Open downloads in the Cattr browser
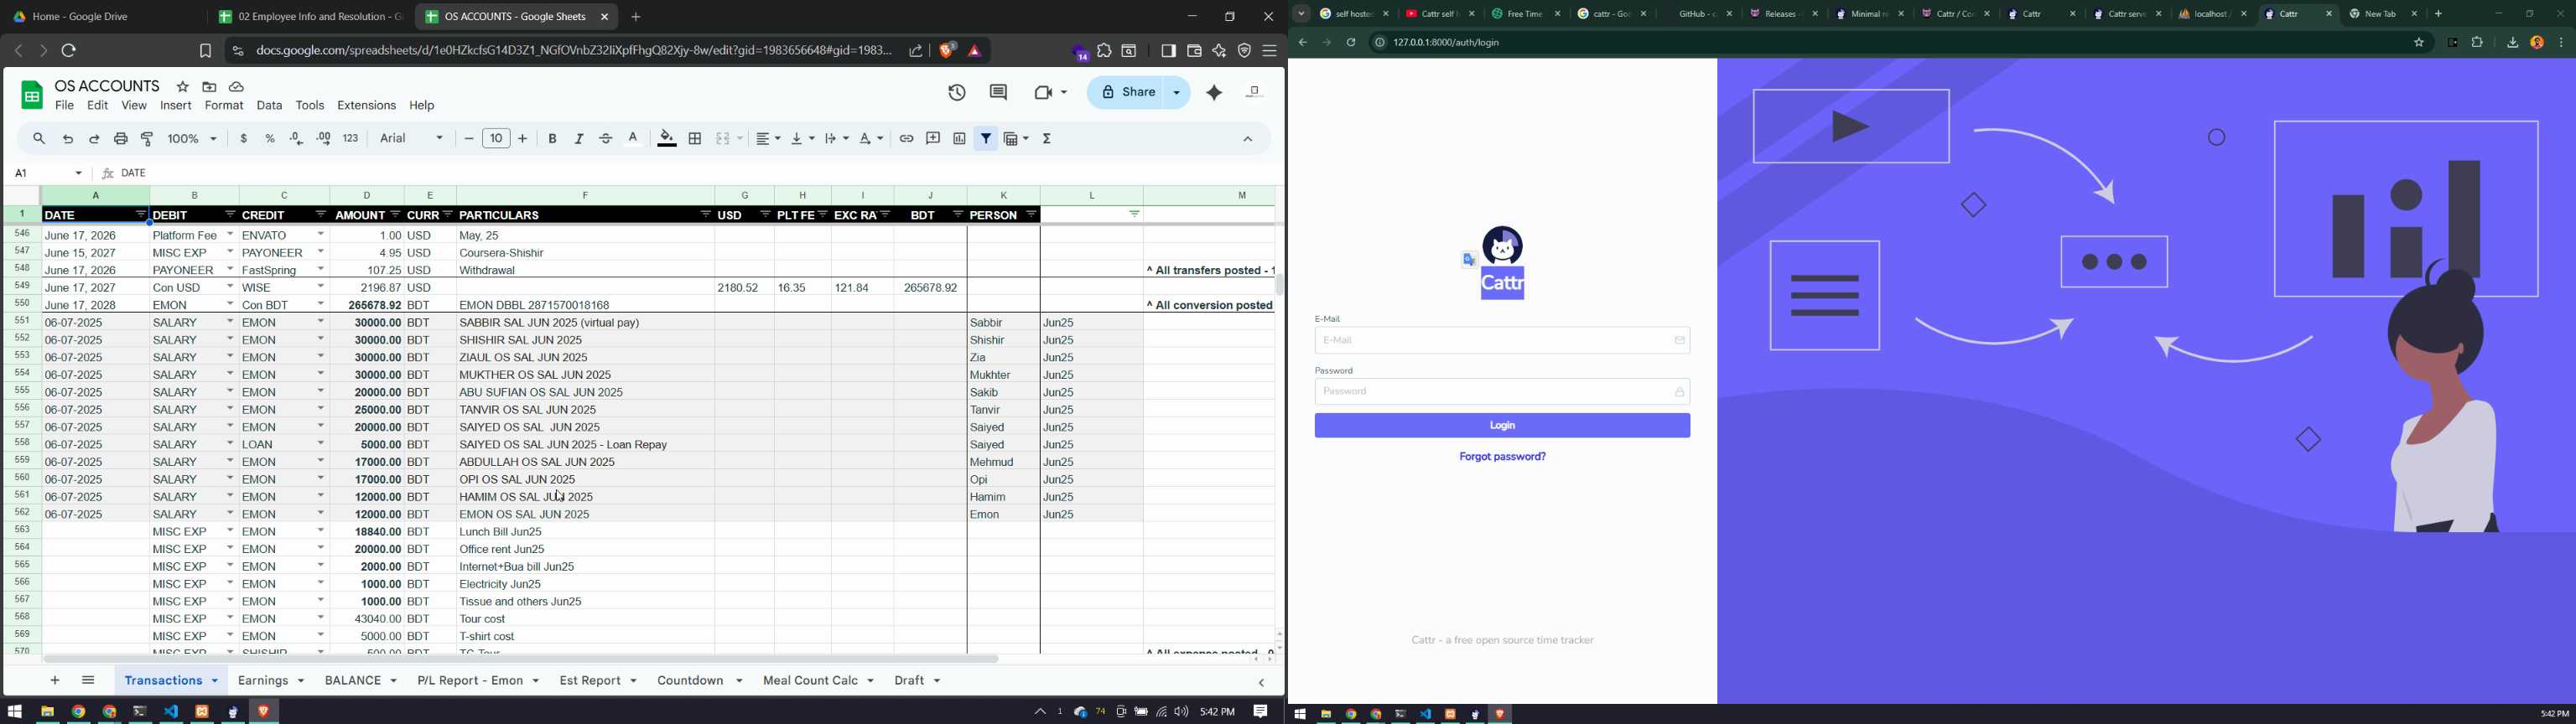Screen dimensions: 2576x724 click(2512, 43)
